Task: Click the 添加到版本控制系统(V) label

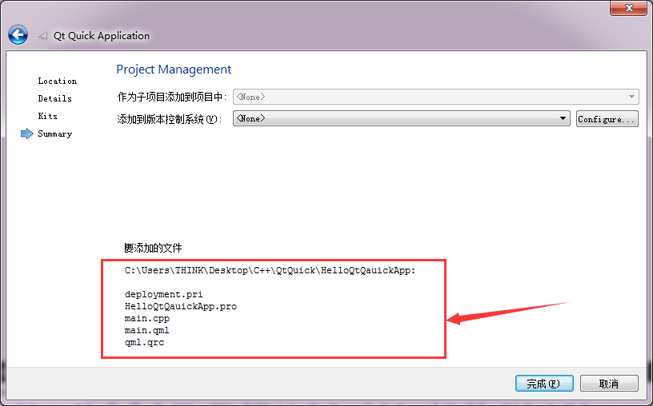Action: pos(170,119)
